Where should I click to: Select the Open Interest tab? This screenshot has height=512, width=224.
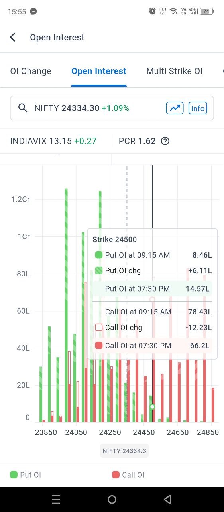coord(99,71)
